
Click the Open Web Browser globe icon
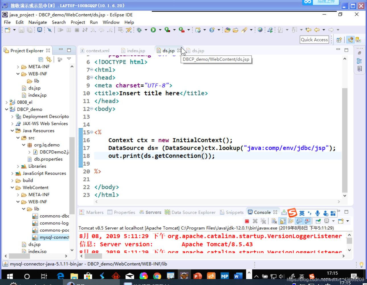260,30
